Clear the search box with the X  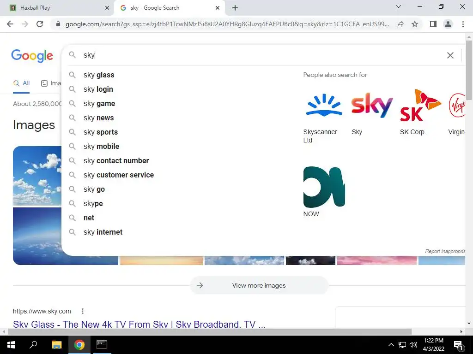coord(450,55)
